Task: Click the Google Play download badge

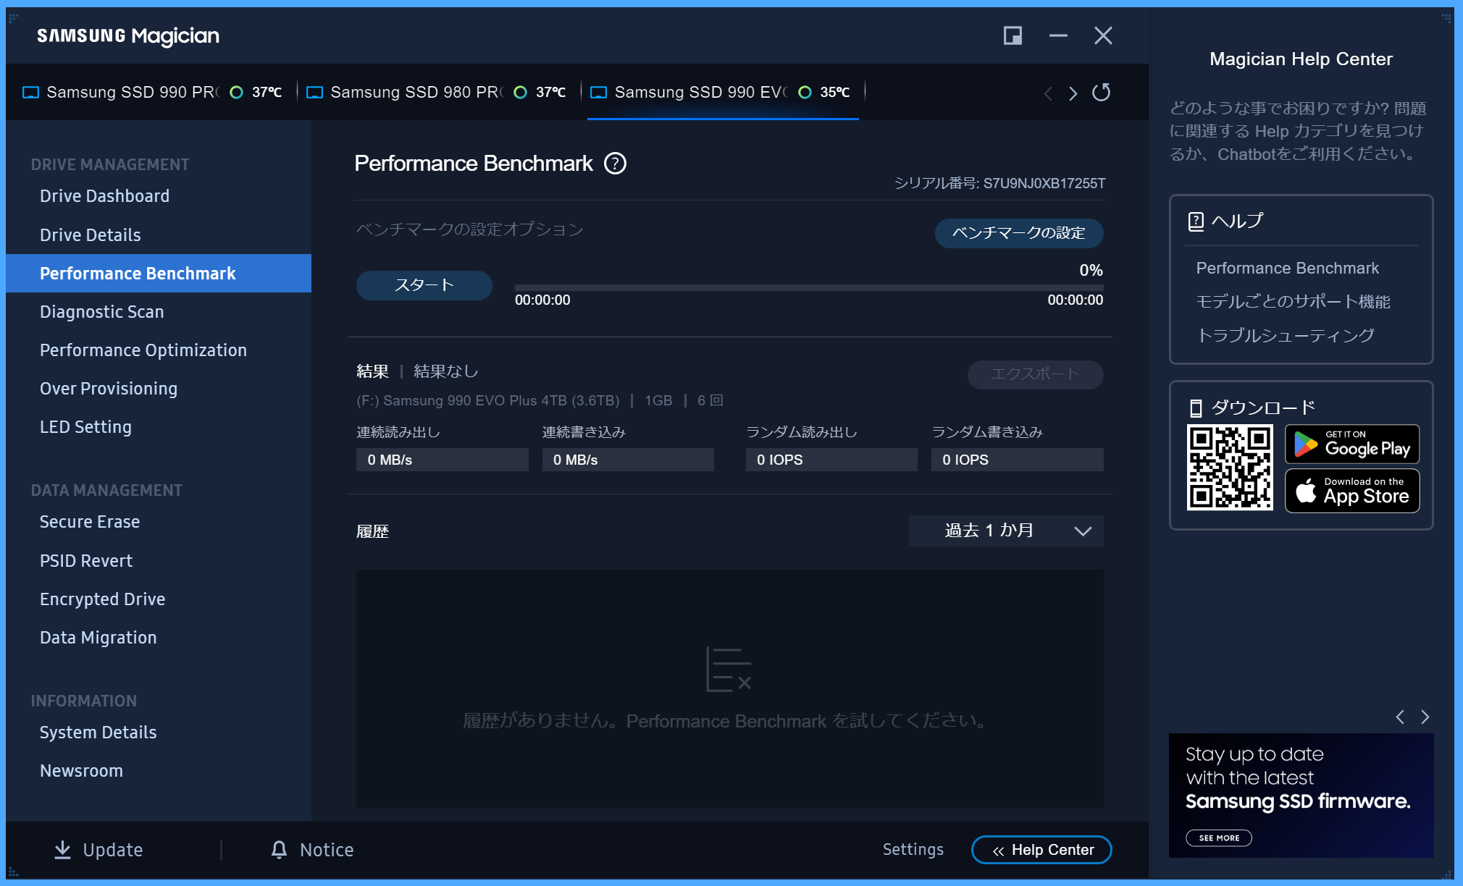Action: tap(1351, 444)
